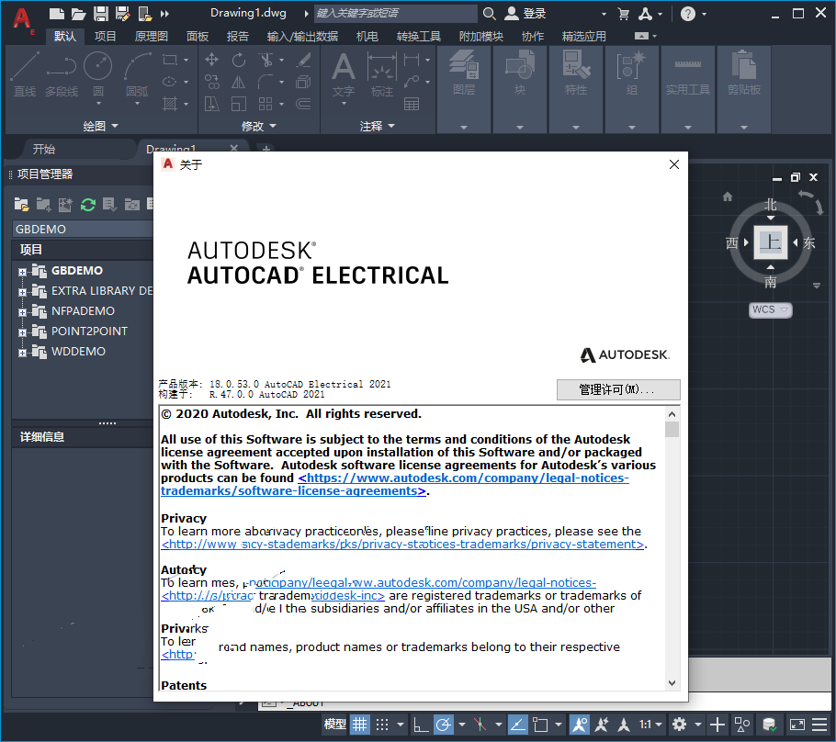The image size is (836, 742).
Task: Click the About dialog scrollbar down arrow
Action: tap(672, 683)
